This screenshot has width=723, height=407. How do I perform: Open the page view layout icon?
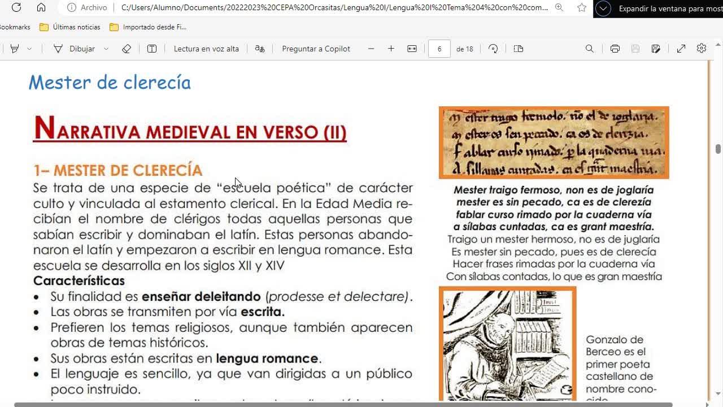point(519,49)
